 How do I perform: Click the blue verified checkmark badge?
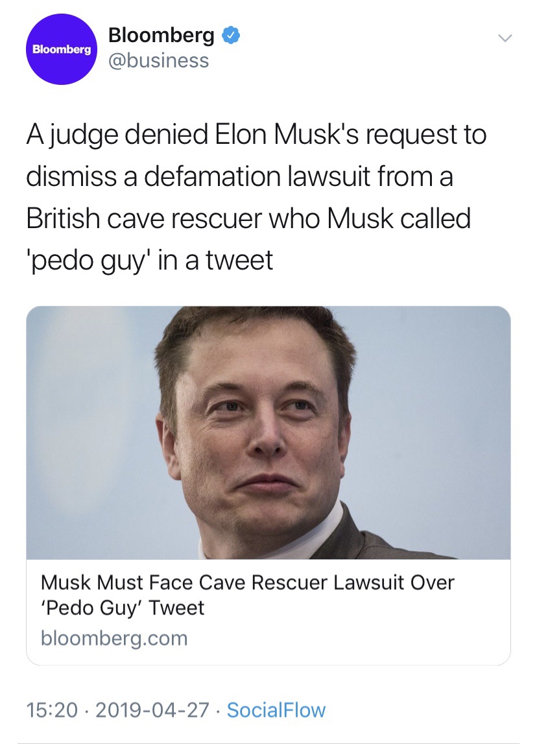click(230, 35)
